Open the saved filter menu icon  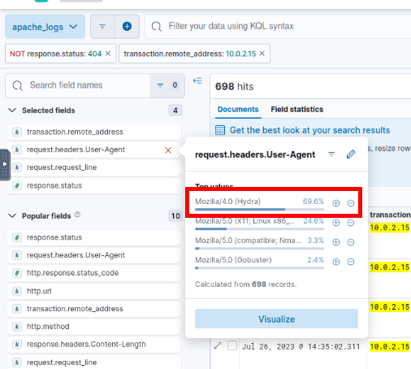102,27
